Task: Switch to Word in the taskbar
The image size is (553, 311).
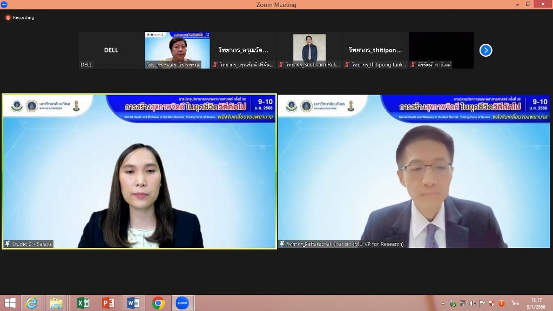Action: point(133,303)
